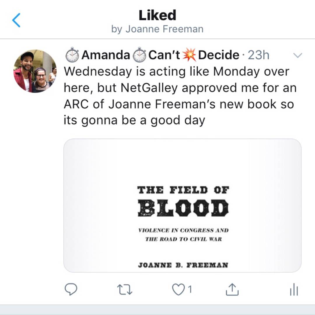The image size is (315, 315).
Task: Reply to Amanda's tweet
Action: coord(71,289)
